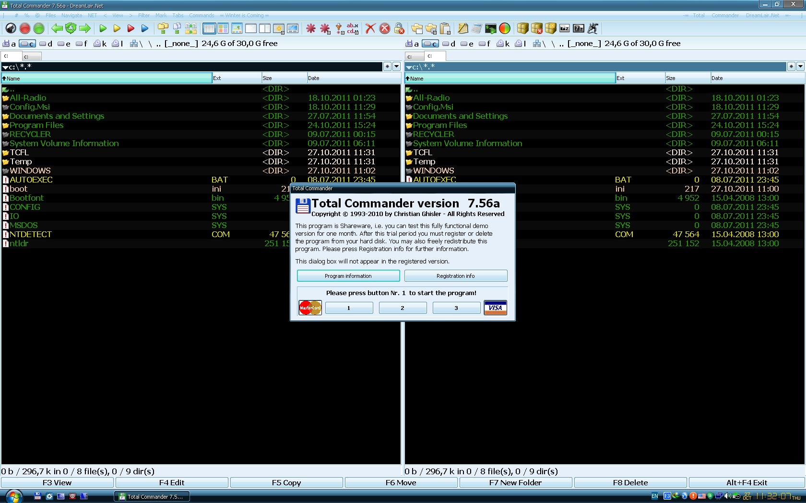The height and width of the screenshot is (503, 806).
Task: Open the Commands menu
Action: coord(201,15)
